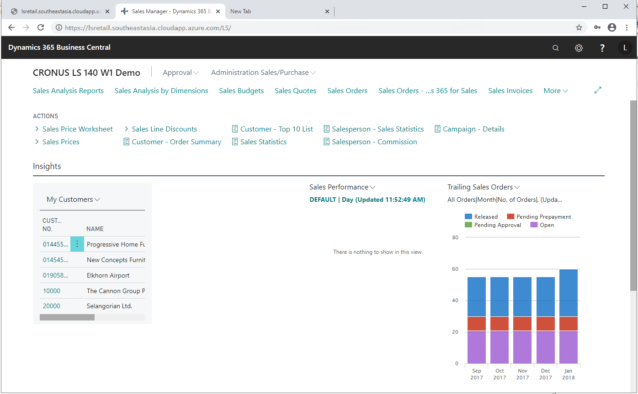Close the New Tab browser tab

coord(327,11)
